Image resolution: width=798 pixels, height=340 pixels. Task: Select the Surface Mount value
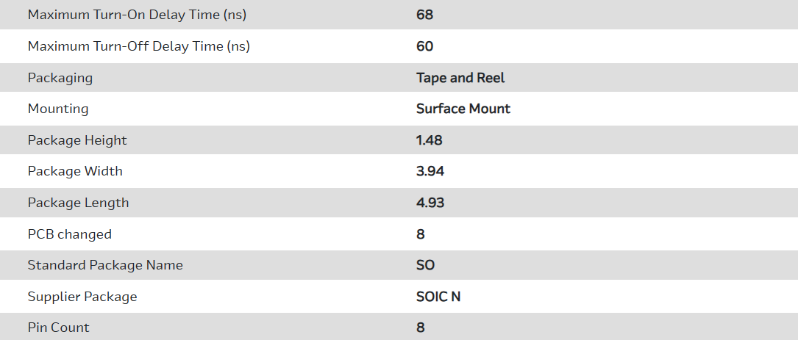point(463,109)
